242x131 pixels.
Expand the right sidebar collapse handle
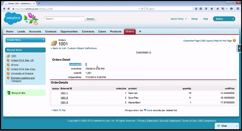point(239,48)
